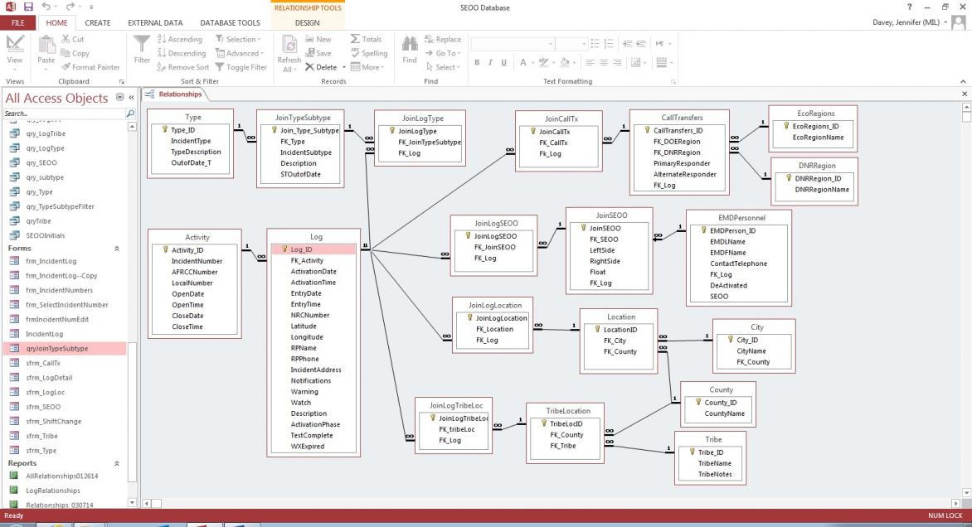
Task: Click Cut scissors in Clipboard group
Action: click(73, 39)
